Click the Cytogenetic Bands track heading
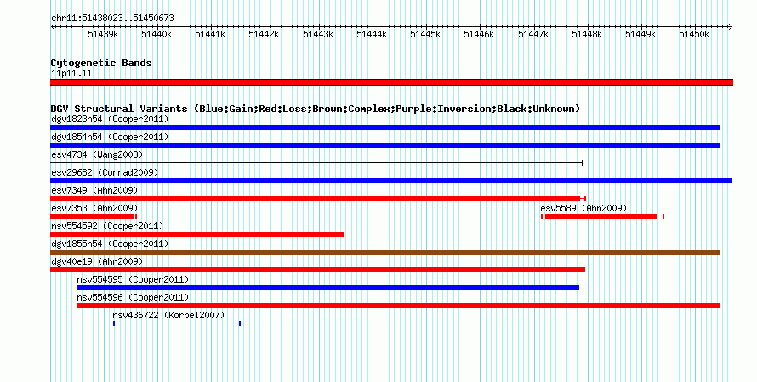The height and width of the screenshot is (382, 757). [x=101, y=63]
